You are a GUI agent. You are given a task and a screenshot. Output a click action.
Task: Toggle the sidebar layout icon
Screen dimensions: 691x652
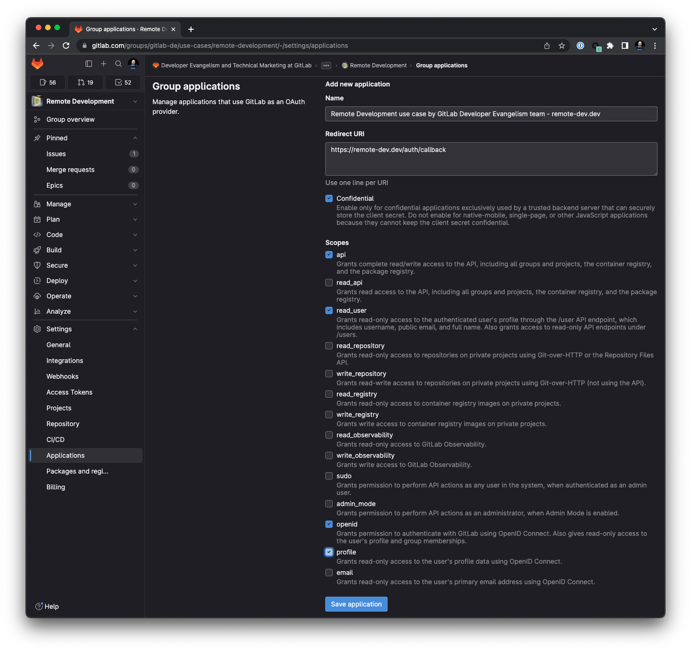click(89, 64)
